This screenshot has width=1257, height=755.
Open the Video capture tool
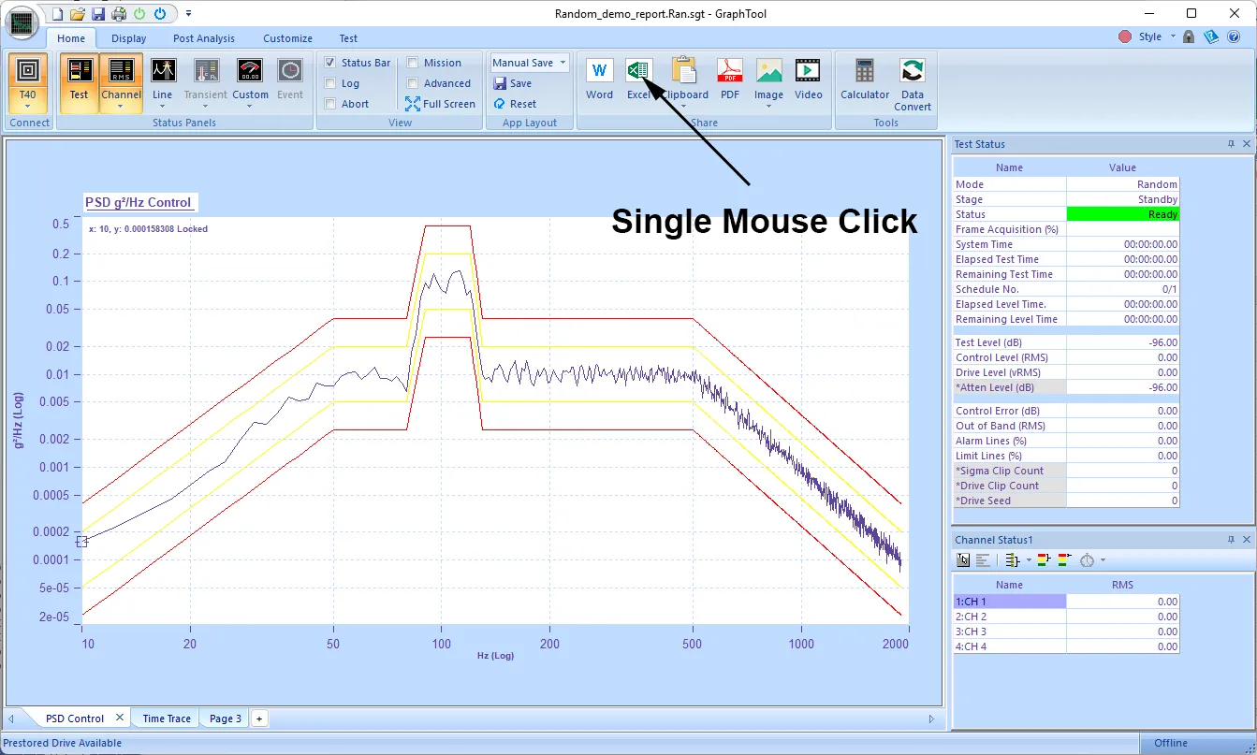(x=808, y=80)
